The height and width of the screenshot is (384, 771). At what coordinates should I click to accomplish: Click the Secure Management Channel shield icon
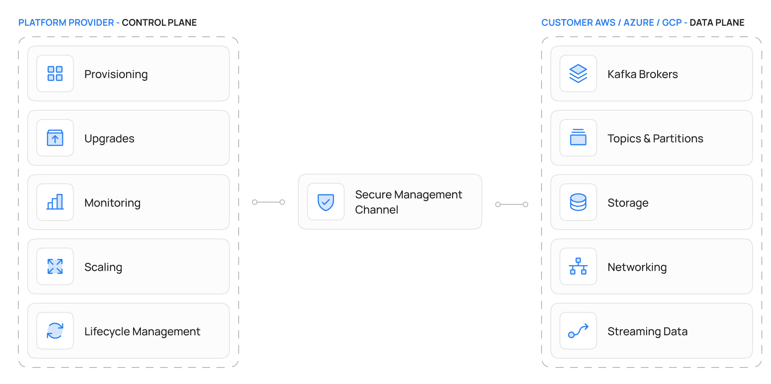tap(326, 202)
